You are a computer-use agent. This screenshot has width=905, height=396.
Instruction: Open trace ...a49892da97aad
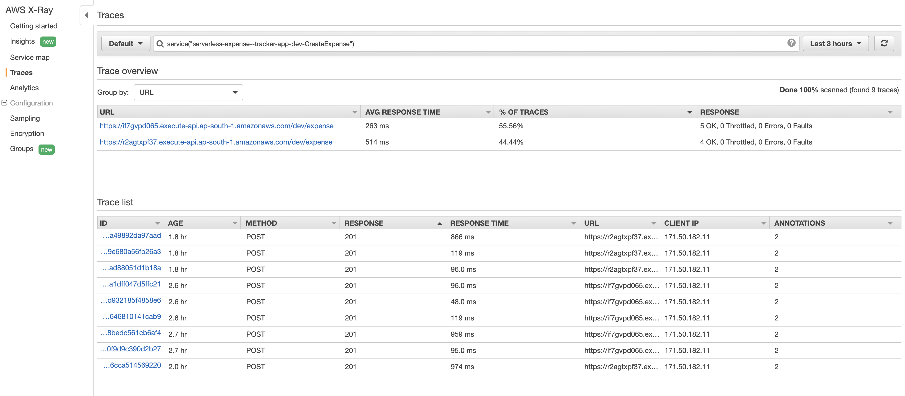point(132,235)
